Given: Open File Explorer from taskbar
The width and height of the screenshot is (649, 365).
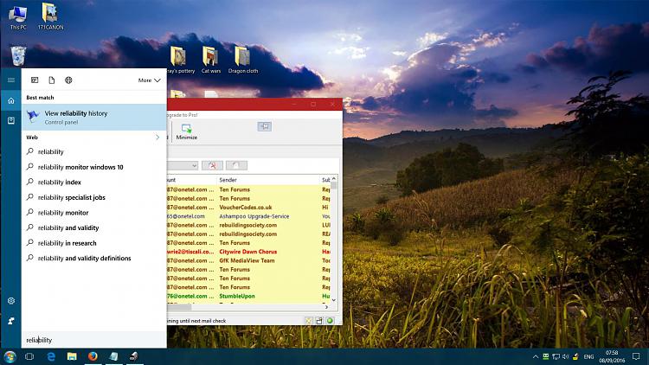Looking at the screenshot, I should coord(72,356).
